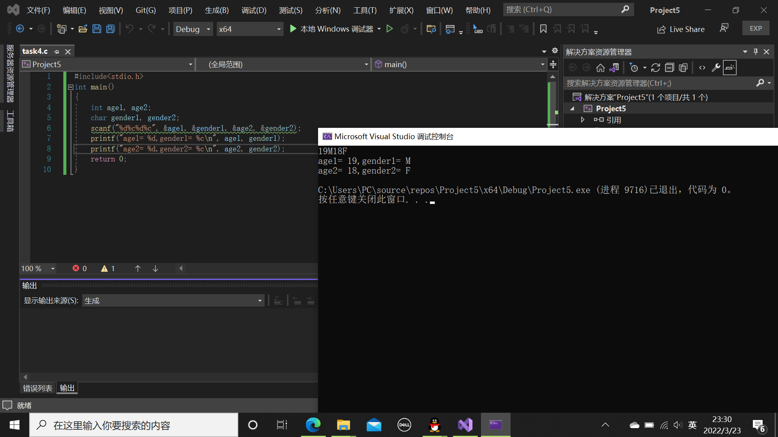778x437 pixels.
Task: Click Collapse All icon in Solution Explorer
Action: pos(669,68)
